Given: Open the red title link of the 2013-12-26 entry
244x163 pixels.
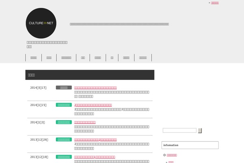Looking at the screenshot, I should tap(96, 140).
